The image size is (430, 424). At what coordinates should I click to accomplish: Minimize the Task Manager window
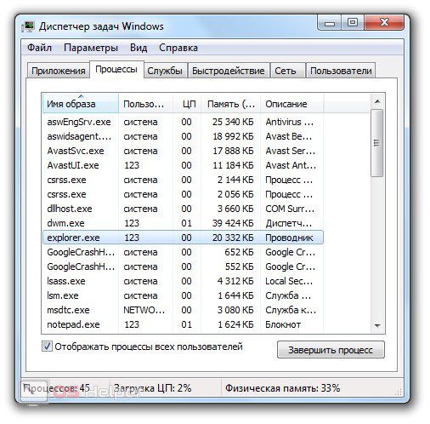click(x=329, y=23)
